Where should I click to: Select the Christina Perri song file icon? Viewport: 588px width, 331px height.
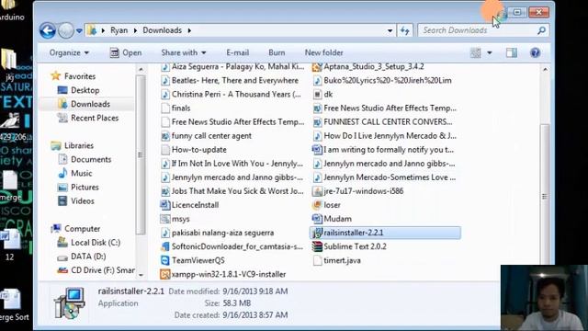pos(165,95)
